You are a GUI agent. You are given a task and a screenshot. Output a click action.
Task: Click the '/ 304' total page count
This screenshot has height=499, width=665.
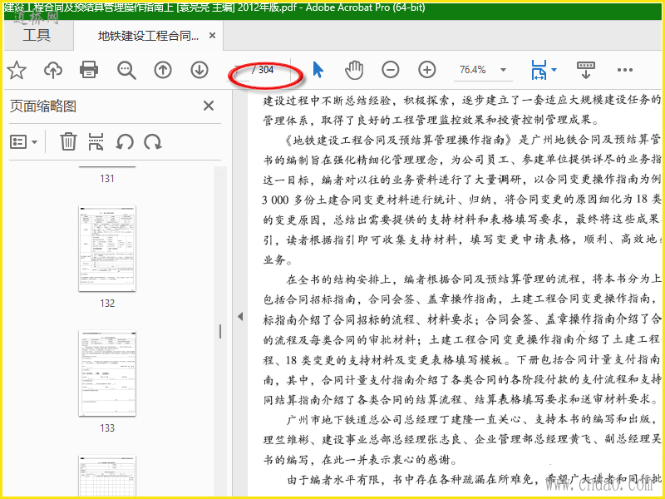click(263, 70)
